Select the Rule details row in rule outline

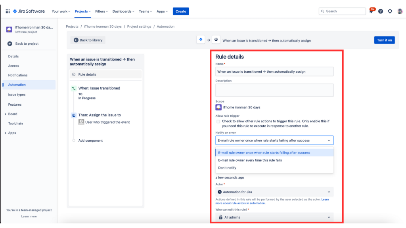(105, 74)
